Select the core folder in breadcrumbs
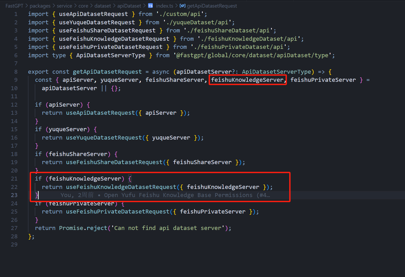The image size is (405, 277). pos(83,6)
